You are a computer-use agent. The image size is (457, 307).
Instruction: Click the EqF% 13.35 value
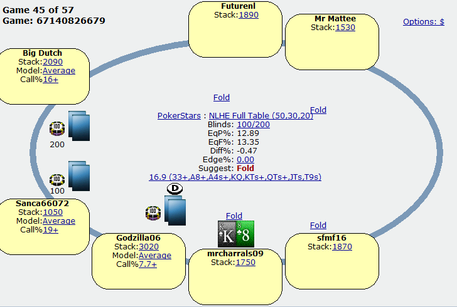[248, 142]
